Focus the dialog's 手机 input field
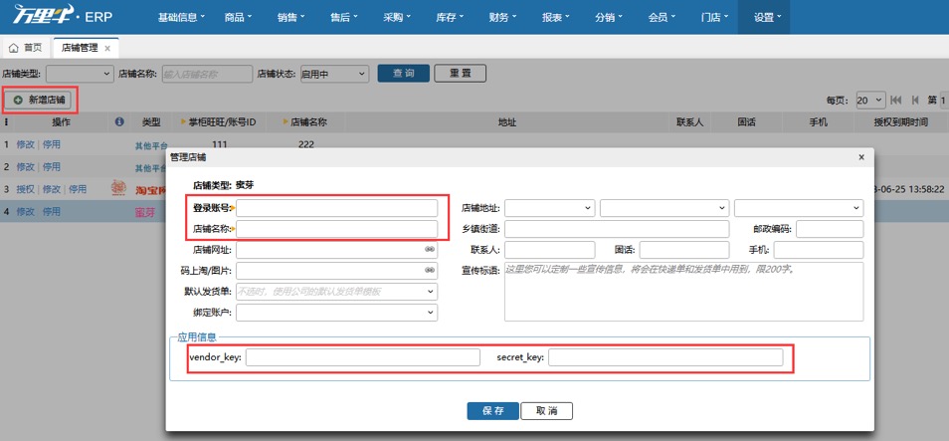Viewport: 949px width, 441px height. click(819, 250)
